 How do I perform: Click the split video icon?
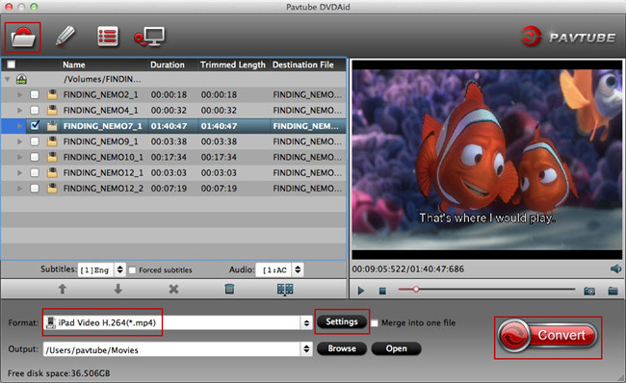[x=285, y=290]
